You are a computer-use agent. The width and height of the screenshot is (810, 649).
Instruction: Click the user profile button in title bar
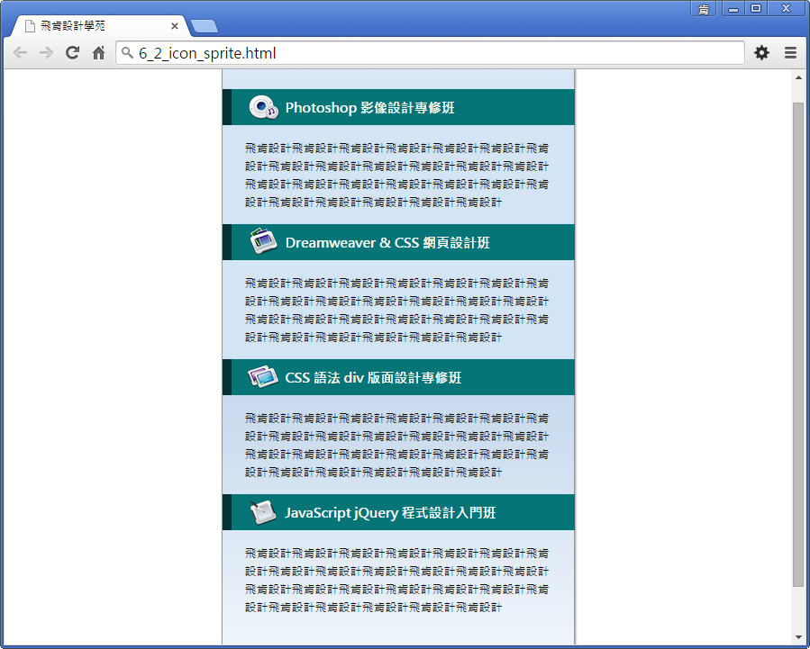pyautogui.click(x=703, y=9)
